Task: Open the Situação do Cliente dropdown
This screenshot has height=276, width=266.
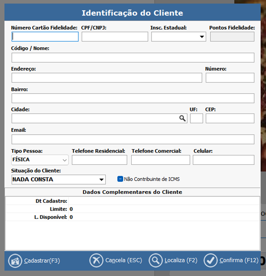Action: click(101, 180)
